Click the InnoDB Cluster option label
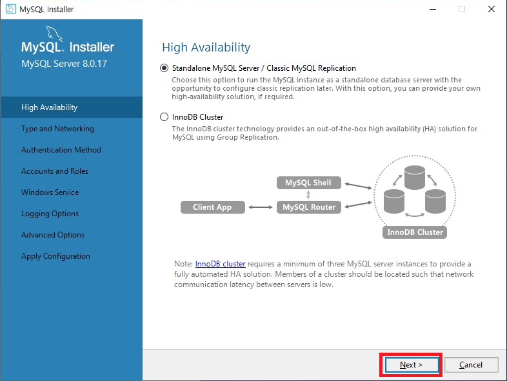Image resolution: width=507 pixels, height=381 pixels. pyautogui.click(x=197, y=116)
